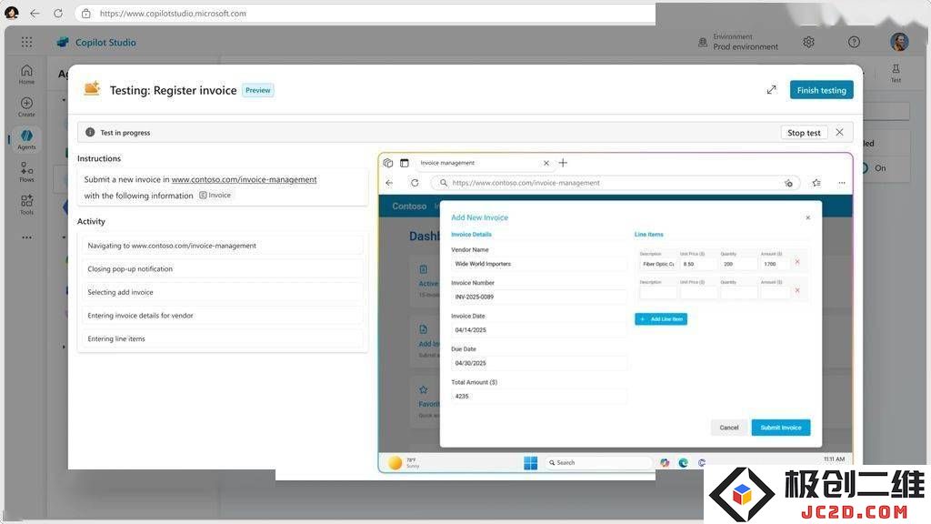Open the Test flask icon at top right
This screenshot has height=524, width=931.
(896, 73)
